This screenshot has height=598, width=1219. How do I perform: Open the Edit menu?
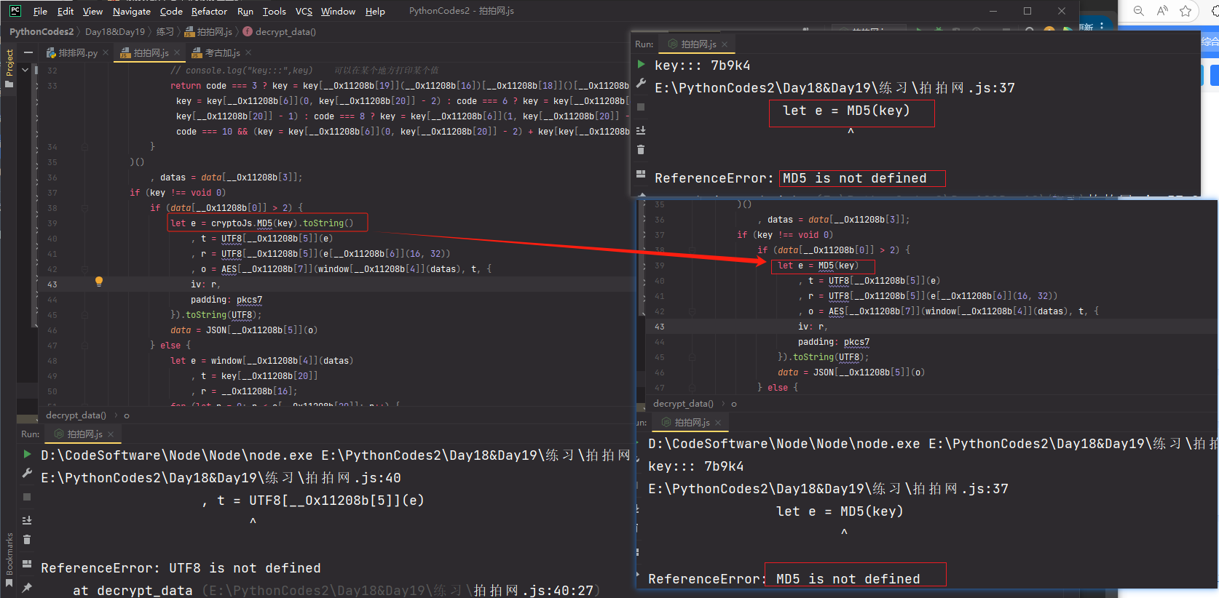coord(65,11)
